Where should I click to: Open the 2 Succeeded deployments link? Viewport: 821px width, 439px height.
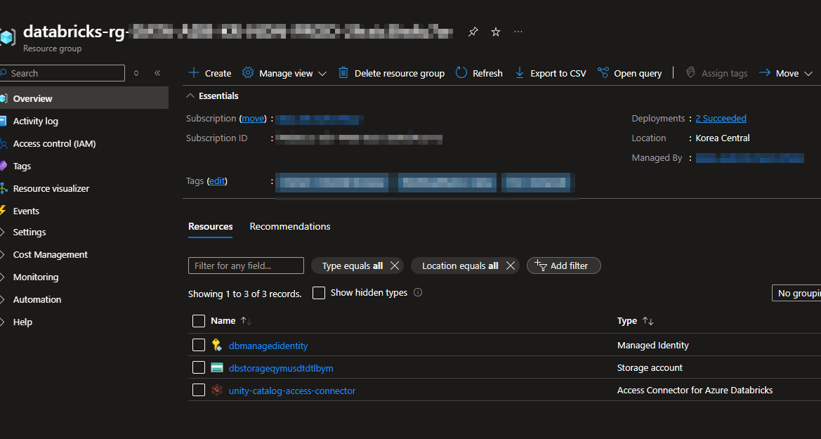click(x=721, y=119)
